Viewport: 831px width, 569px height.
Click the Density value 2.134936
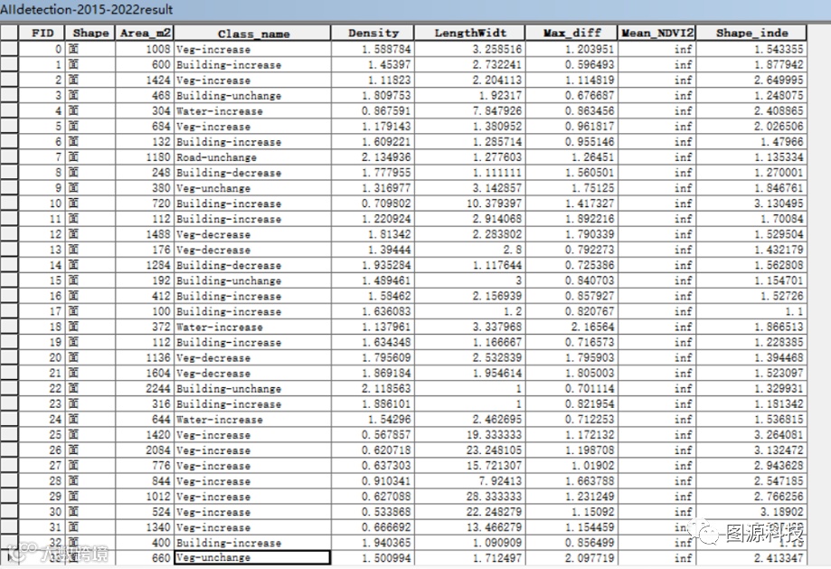(373, 157)
